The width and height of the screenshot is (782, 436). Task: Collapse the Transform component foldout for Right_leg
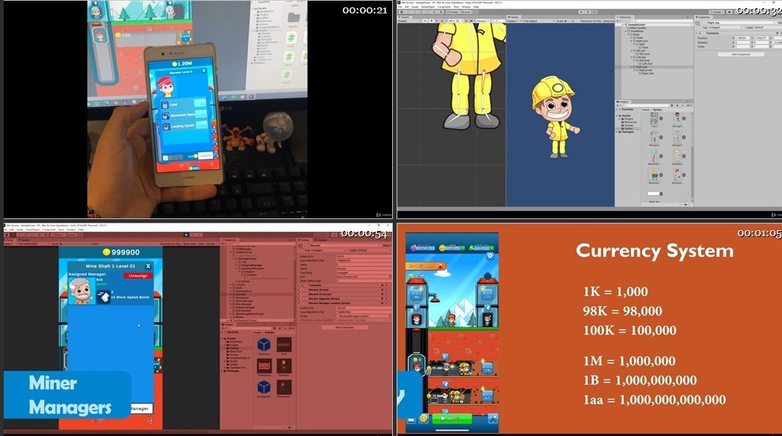point(697,33)
